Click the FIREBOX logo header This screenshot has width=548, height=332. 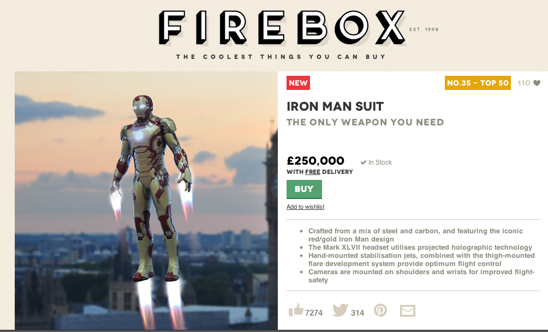pos(282,28)
